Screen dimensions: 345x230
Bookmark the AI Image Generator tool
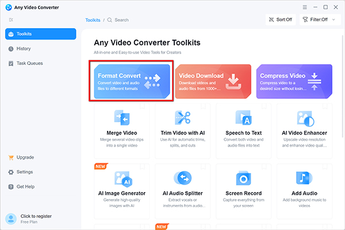pos(143,166)
